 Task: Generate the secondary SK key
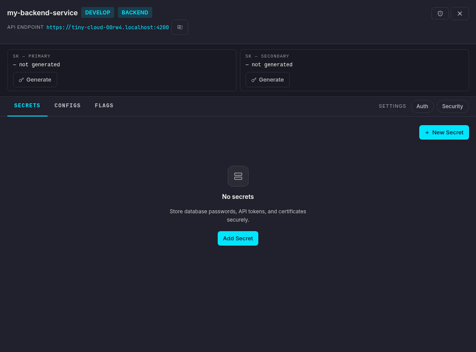267,79
